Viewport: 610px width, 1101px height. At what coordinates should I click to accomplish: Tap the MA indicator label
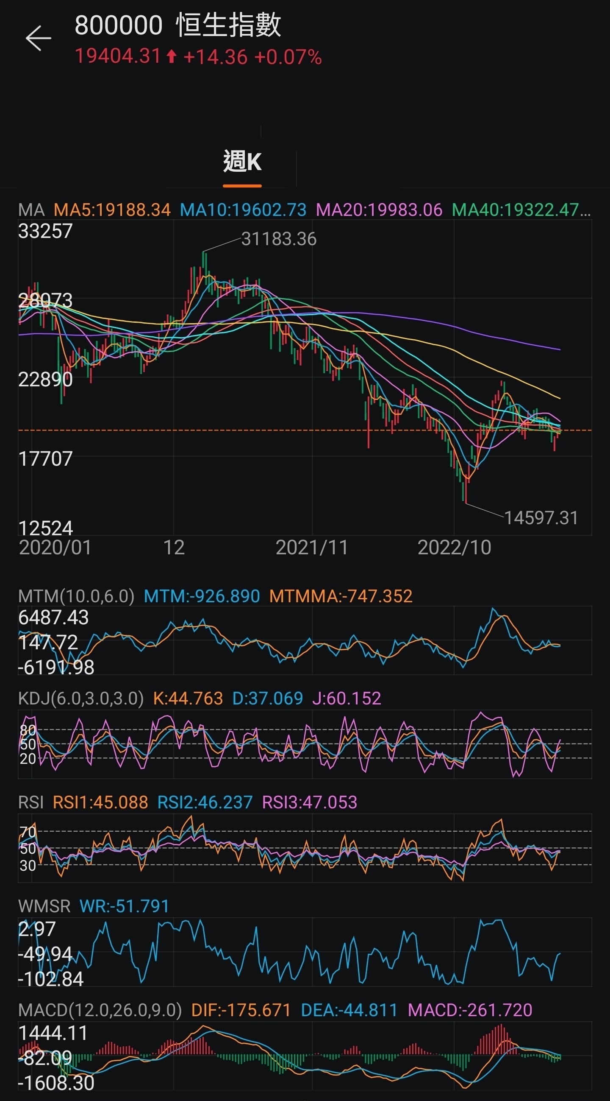(32, 210)
